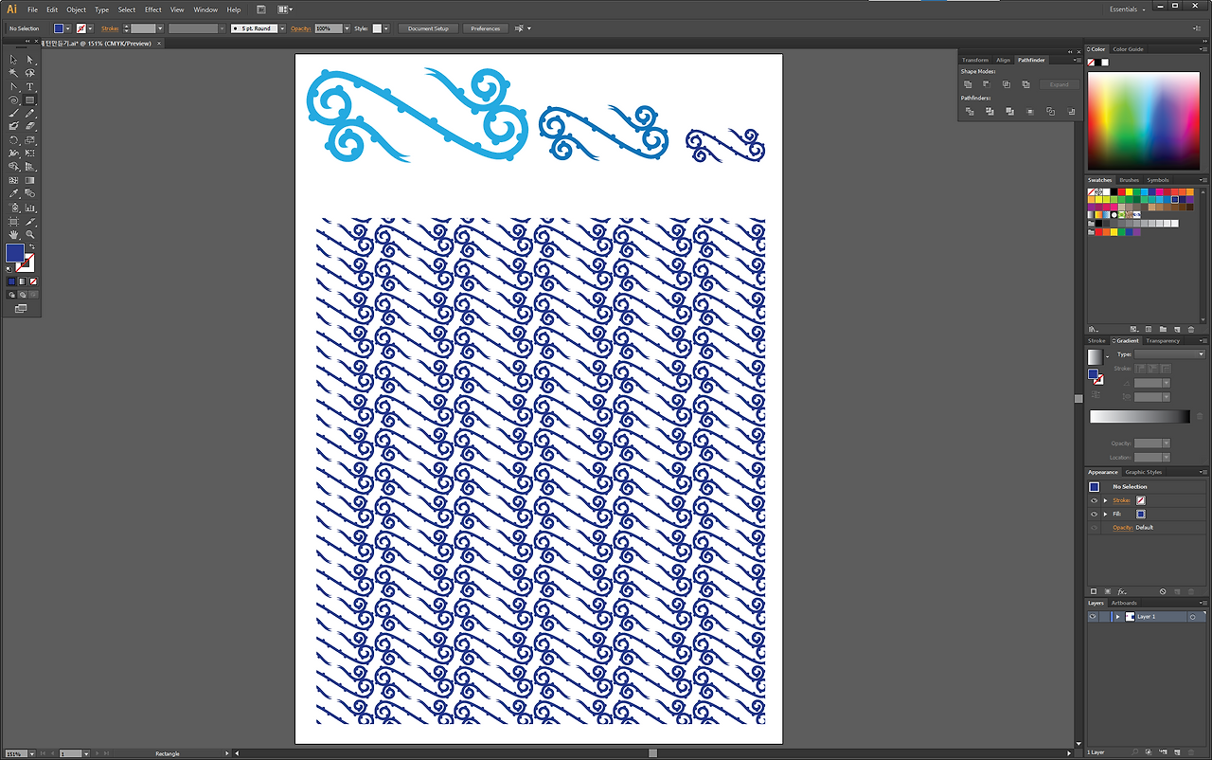
Task: Open the Effect menu
Action: (x=153, y=9)
